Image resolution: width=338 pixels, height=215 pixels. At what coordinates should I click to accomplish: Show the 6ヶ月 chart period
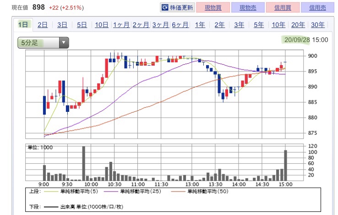coord(180,25)
